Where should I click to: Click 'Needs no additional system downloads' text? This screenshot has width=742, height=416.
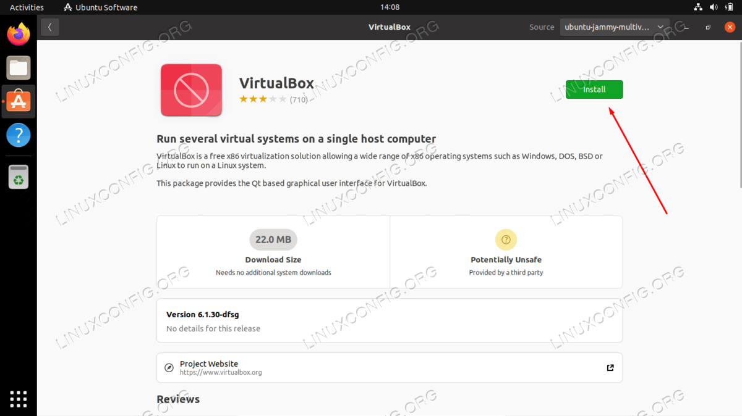(273, 272)
